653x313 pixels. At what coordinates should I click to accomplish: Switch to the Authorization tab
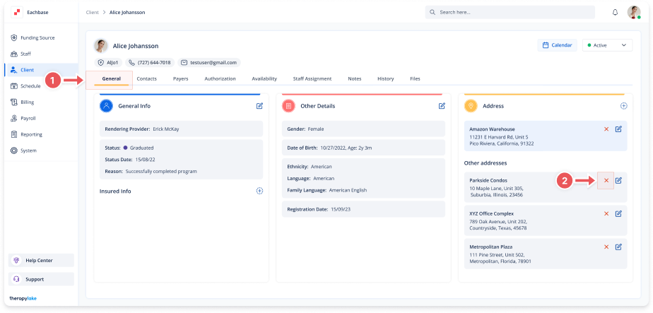point(220,78)
